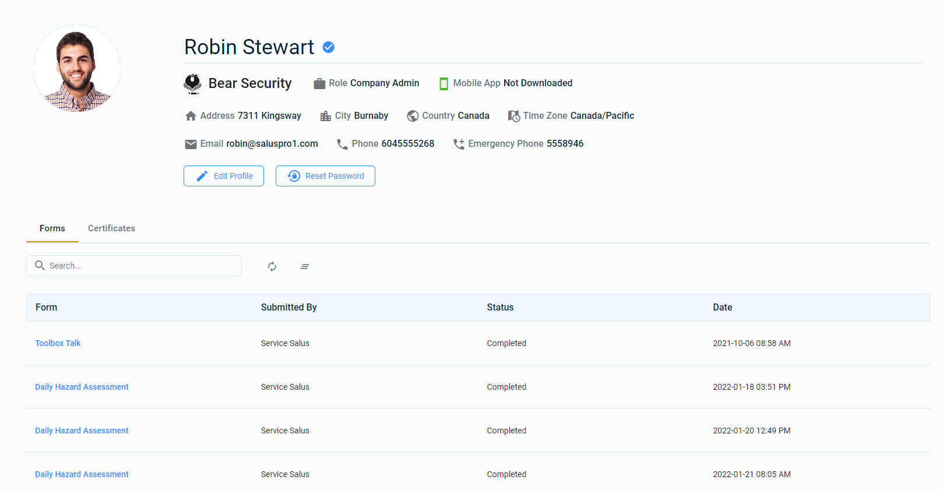The width and height of the screenshot is (943, 494).
Task: Focus the Search forms input field
Action: (x=140, y=266)
